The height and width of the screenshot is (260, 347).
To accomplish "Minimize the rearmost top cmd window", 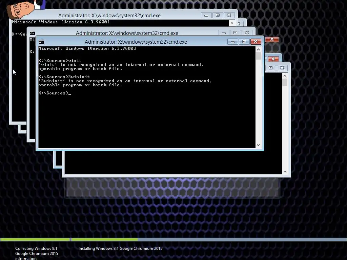I will click(206, 15).
